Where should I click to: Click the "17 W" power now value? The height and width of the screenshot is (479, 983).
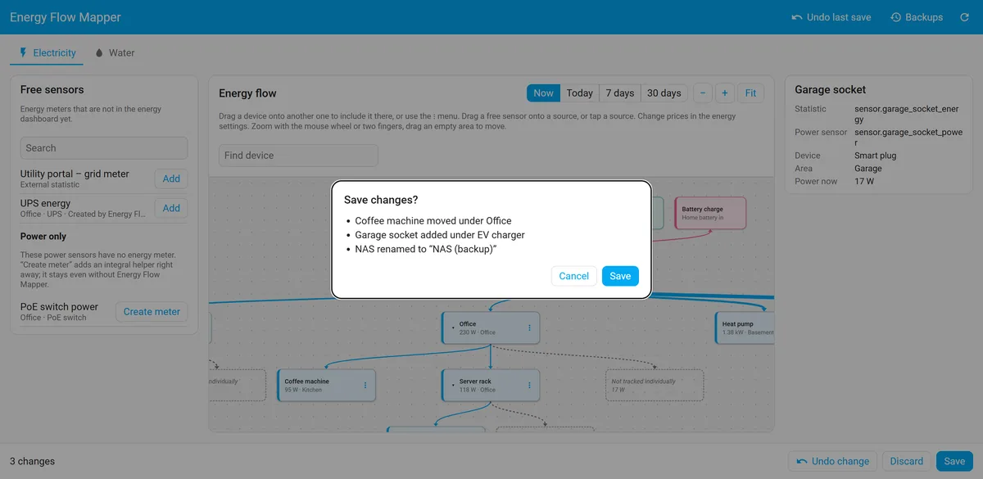pyautogui.click(x=864, y=181)
